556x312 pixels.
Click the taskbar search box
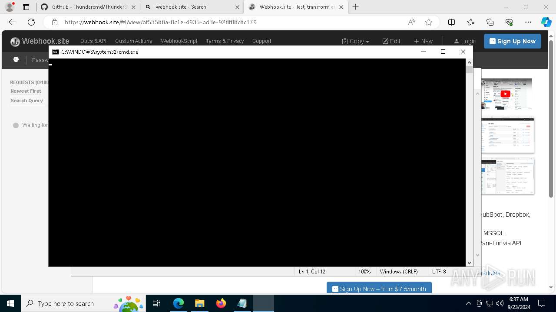(83, 303)
